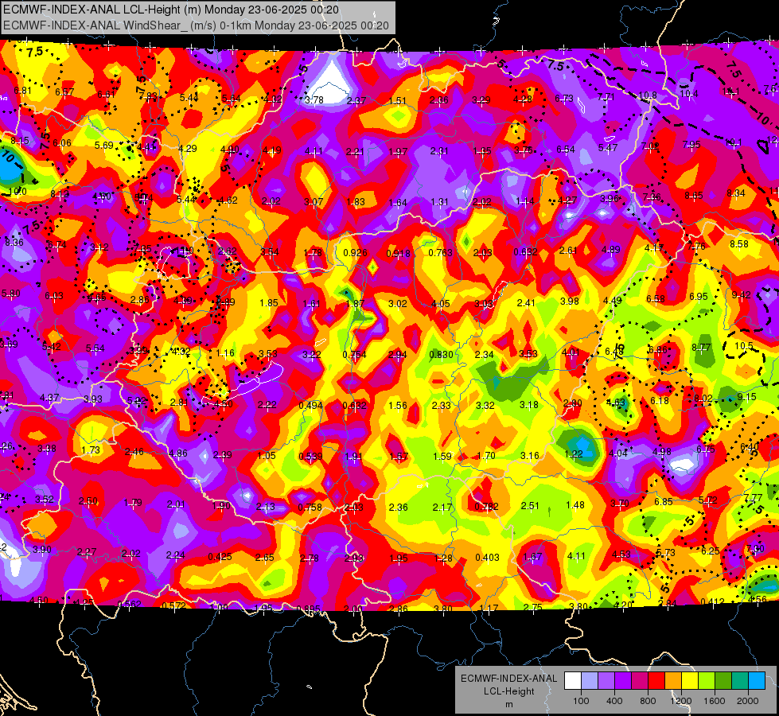Click the wind shear value 2.17
Image resolution: width=779 pixels, height=716 pixels.
click(x=442, y=508)
